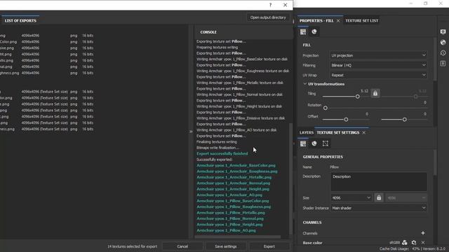Click Pillow_AO.png exported file link

click(226, 230)
